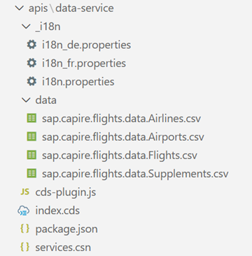Open sap.capire.flights.data.Supplements.csv
The height and width of the screenshot is (256, 252).
pos(135,174)
